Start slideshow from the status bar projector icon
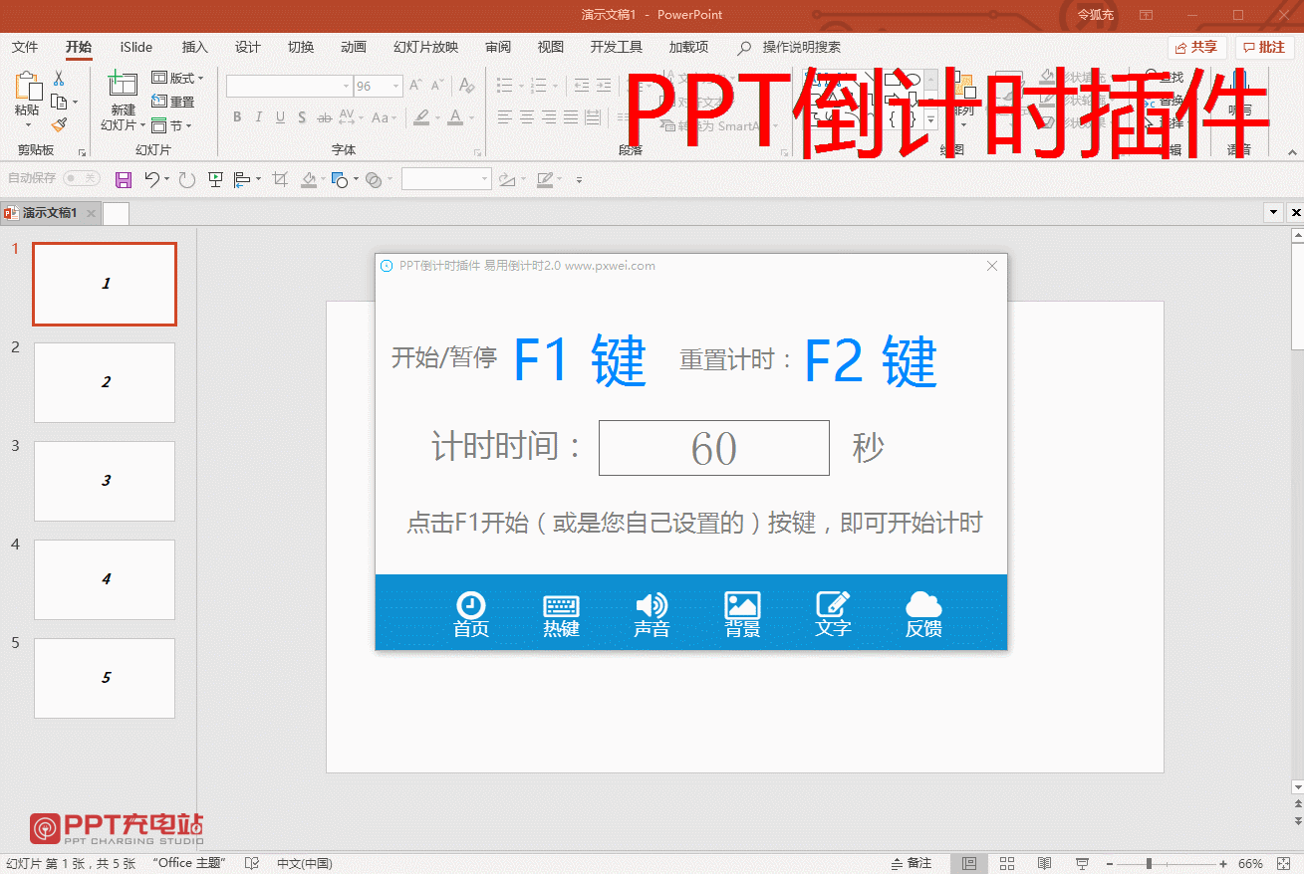1304x874 pixels. click(1080, 862)
